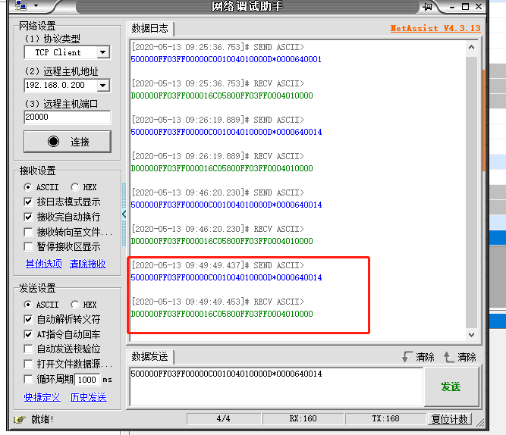Click the green 发送 send button

coord(451,386)
